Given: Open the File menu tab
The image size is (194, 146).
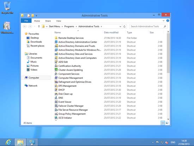Looking at the screenshot, I should pos(26,21).
